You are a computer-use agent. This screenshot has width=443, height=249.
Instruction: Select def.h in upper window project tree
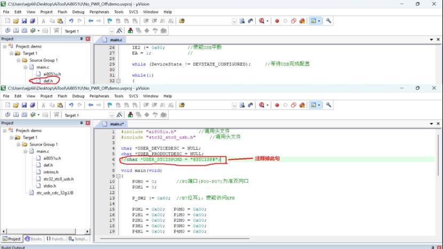(48, 81)
